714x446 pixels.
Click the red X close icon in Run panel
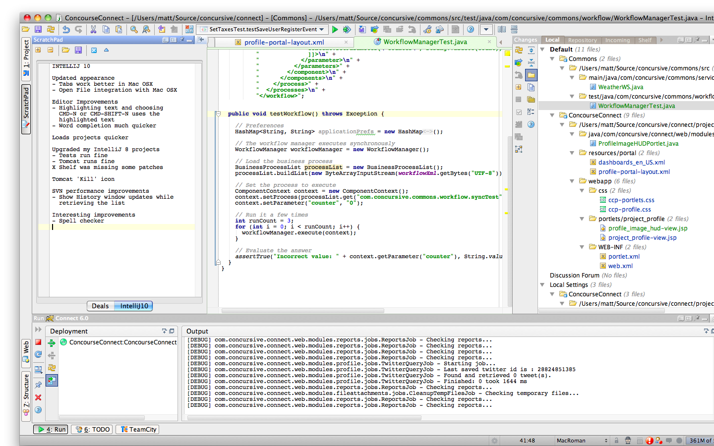click(x=38, y=397)
